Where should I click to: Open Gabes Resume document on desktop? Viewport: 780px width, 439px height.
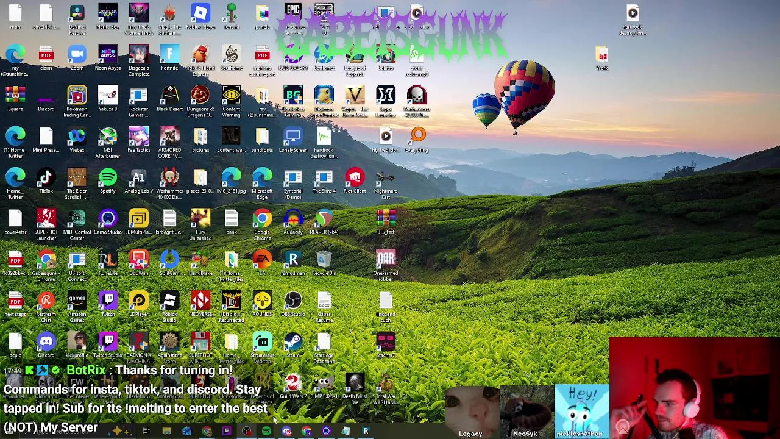tap(324, 306)
